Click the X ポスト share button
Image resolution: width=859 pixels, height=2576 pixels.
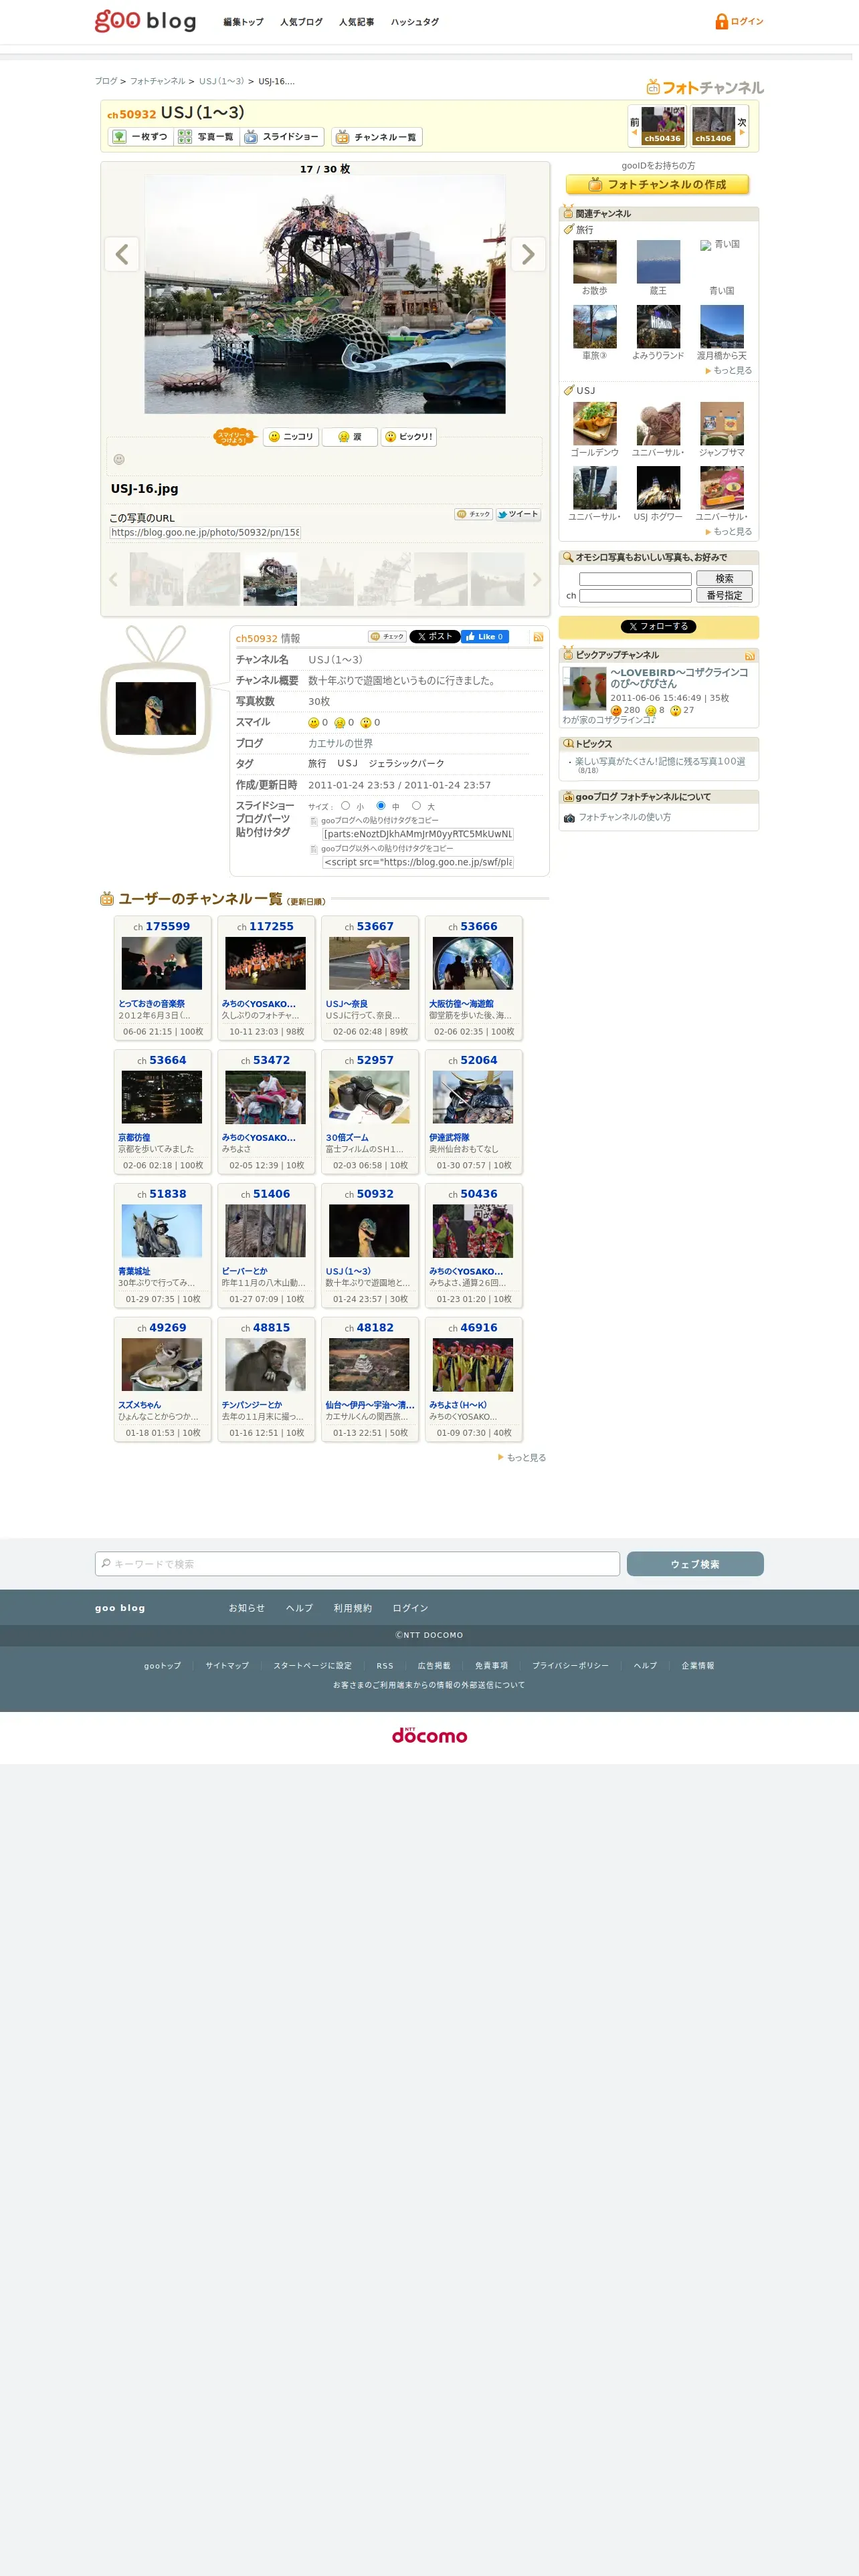tap(434, 637)
